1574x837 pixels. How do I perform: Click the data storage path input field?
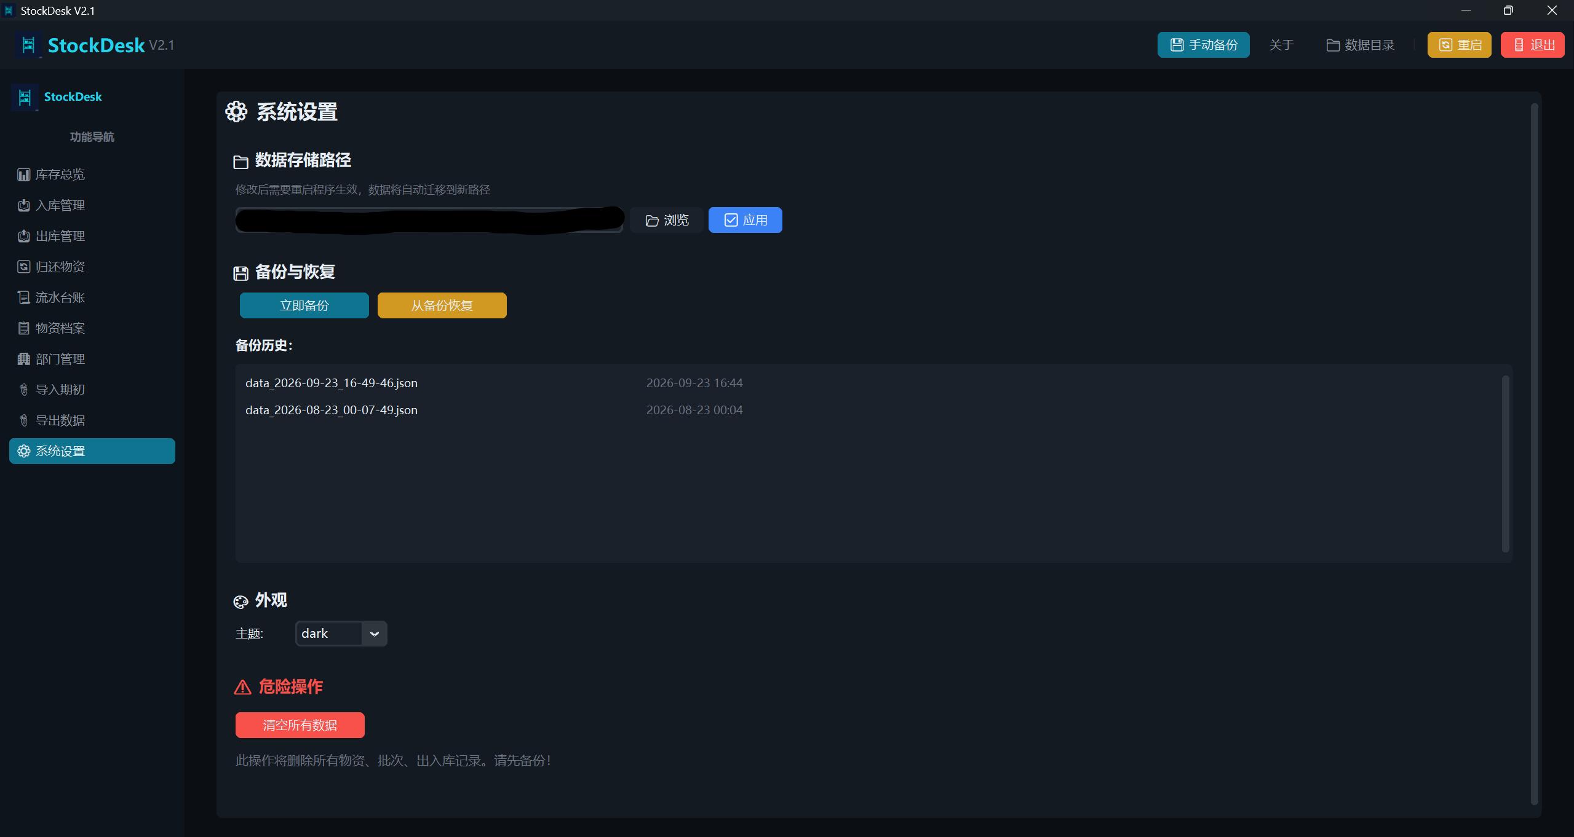tap(429, 220)
